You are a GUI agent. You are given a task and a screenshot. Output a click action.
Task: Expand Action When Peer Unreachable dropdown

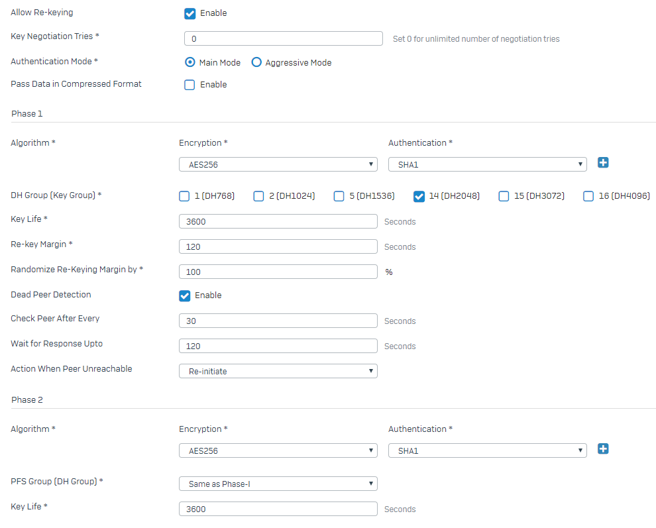(x=278, y=371)
